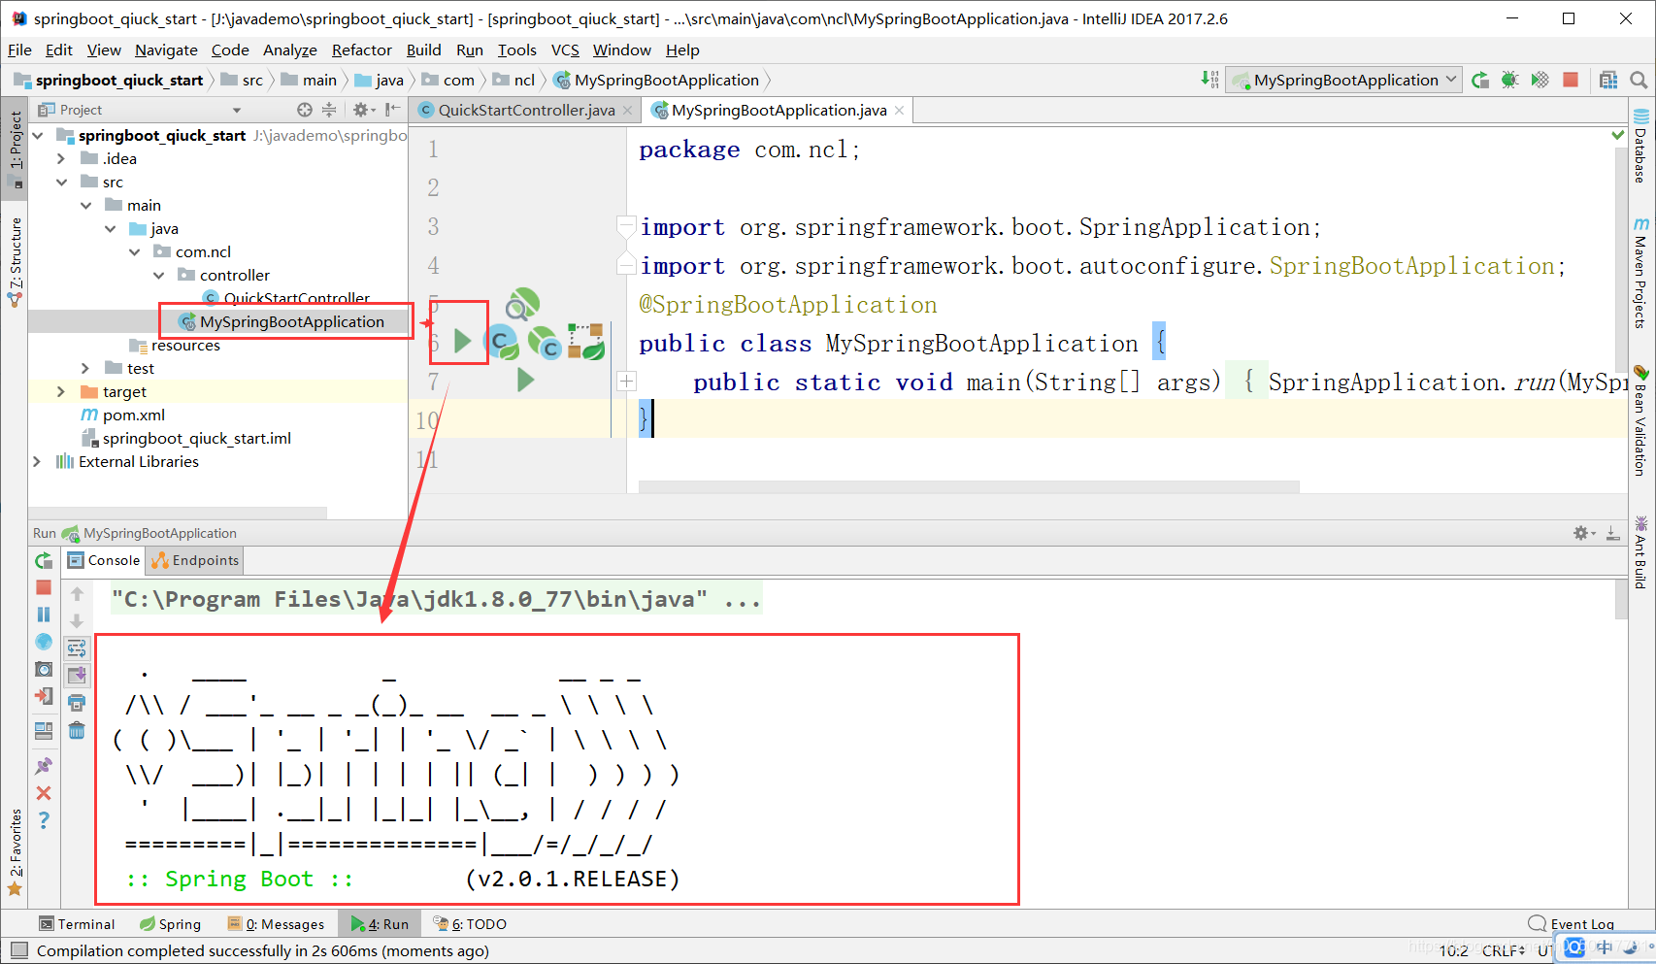The height and width of the screenshot is (964, 1656).
Task: Rerun application in Run panel
Action: tap(44, 560)
